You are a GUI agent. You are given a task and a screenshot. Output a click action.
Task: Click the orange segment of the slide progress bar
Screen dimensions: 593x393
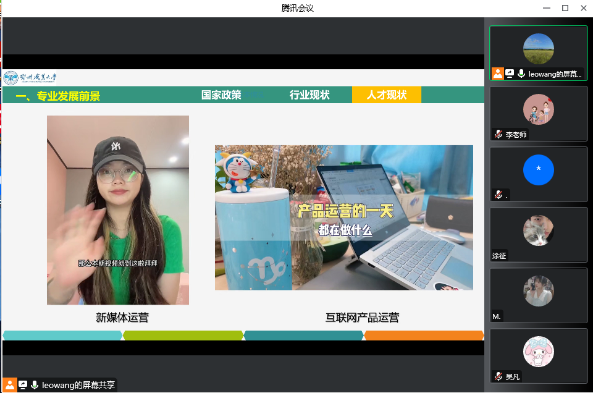pos(424,336)
